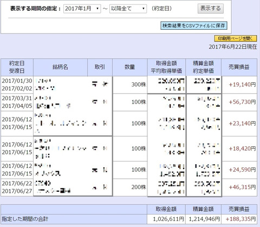Click the 精算金額 約定単価 column header
260x227 pixels.
203,67
